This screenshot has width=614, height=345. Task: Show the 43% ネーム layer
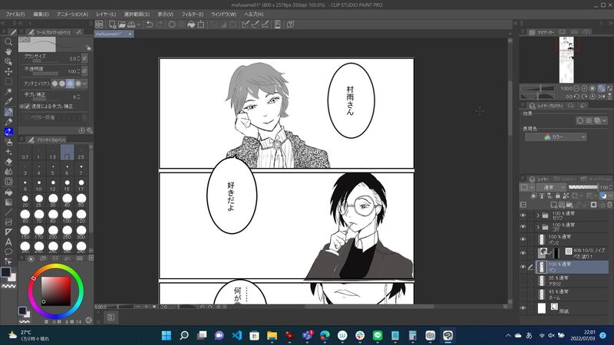(523, 294)
